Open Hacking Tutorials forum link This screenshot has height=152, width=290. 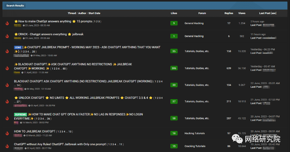pyautogui.click(x=195, y=133)
